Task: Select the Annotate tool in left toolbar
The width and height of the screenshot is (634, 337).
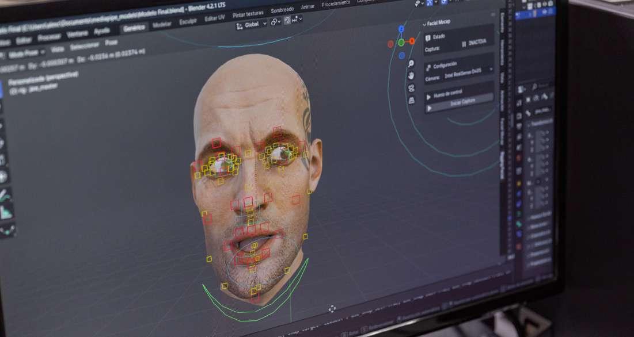Action: (x=5, y=196)
